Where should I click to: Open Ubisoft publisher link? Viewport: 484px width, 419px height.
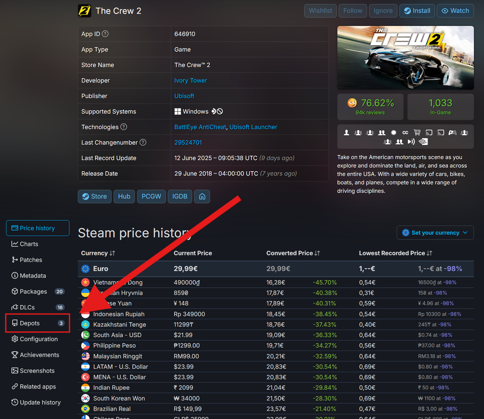[184, 96]
